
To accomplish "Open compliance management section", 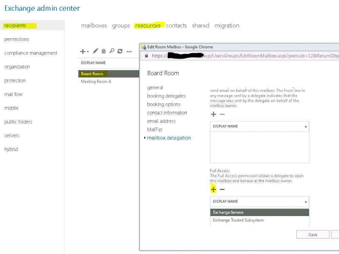I will tap(31, 53).
